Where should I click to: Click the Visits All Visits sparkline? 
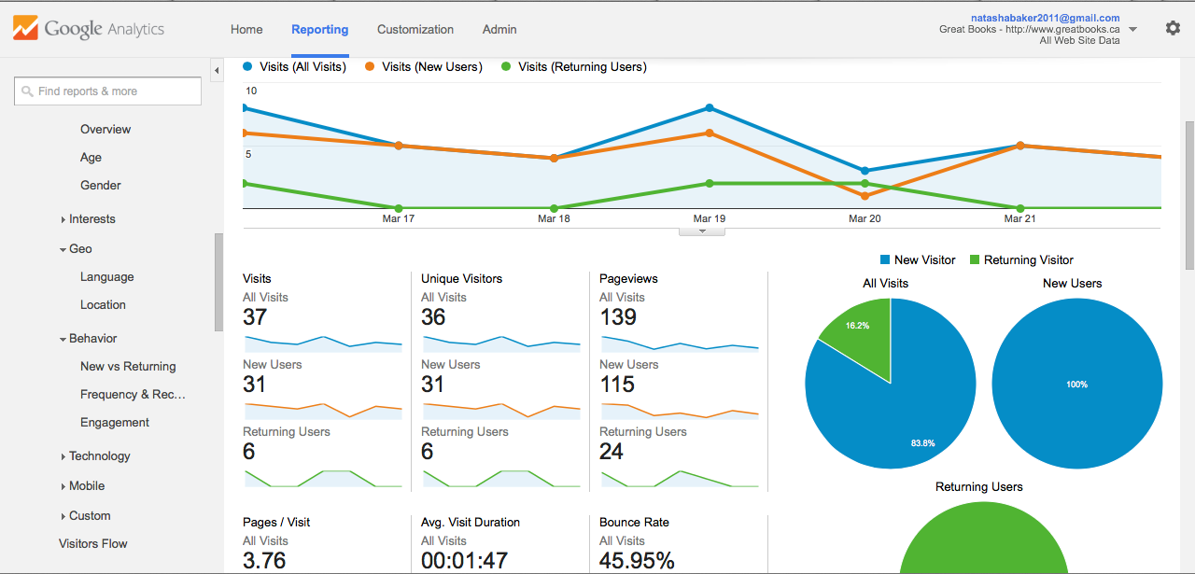click(323, 343)
